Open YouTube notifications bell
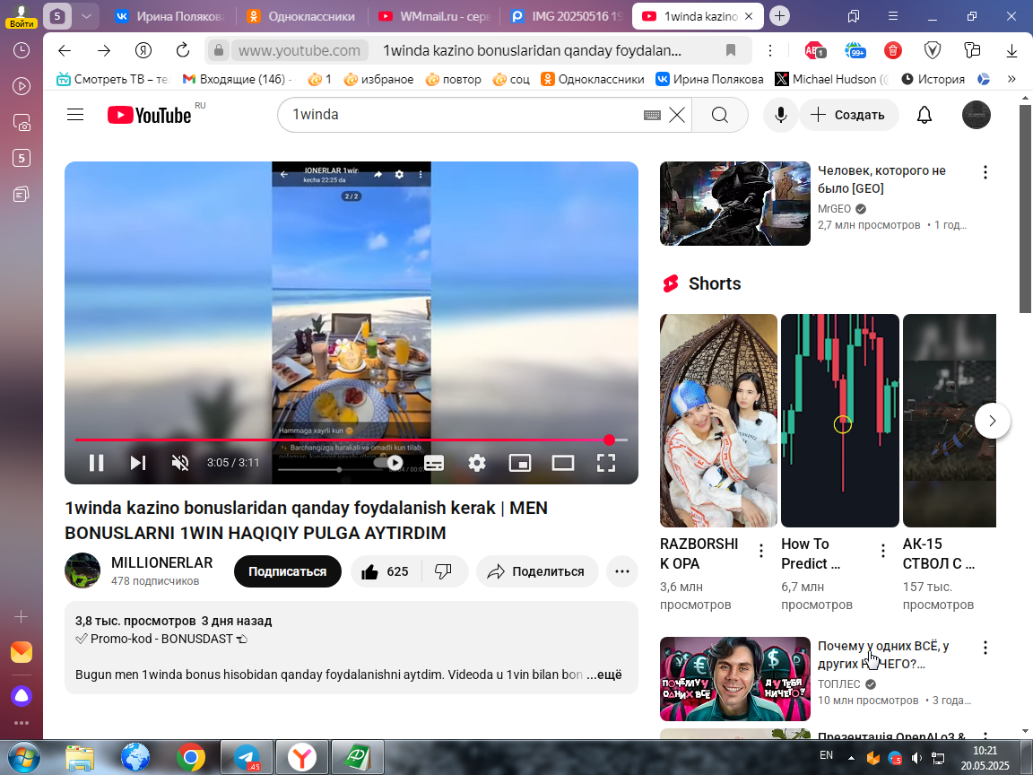The width and height of the screenshot is (1033, 775). pos(924,115)
